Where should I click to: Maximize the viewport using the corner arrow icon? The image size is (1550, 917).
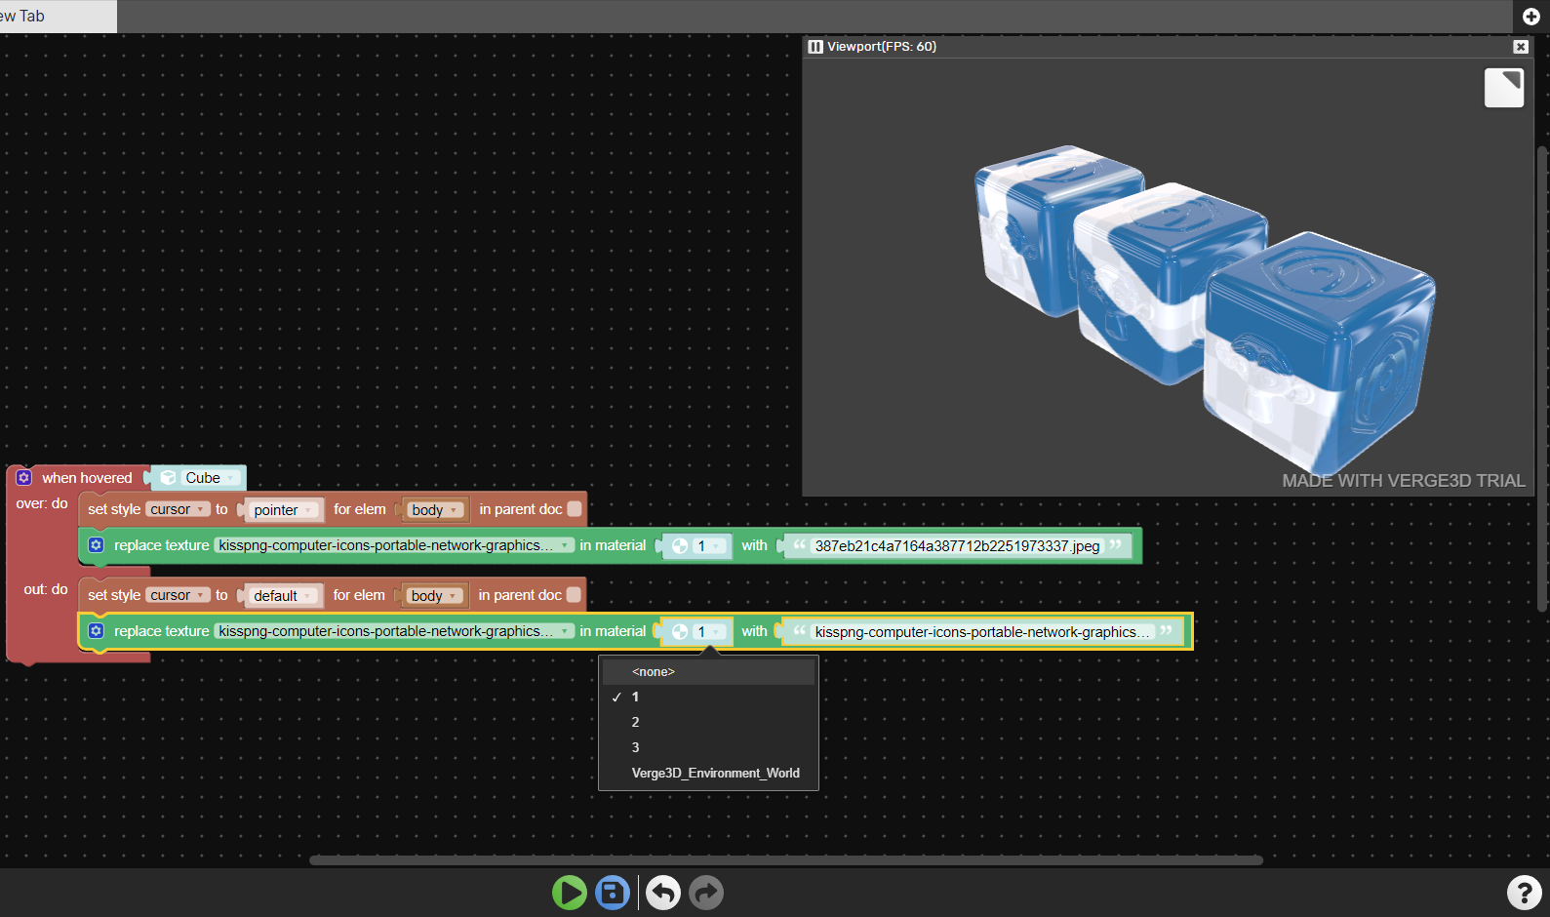(1504, 88)
